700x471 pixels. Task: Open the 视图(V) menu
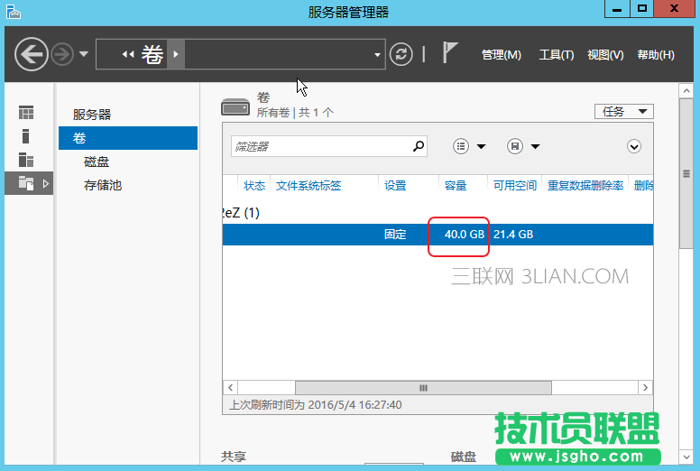coord(605,55)
